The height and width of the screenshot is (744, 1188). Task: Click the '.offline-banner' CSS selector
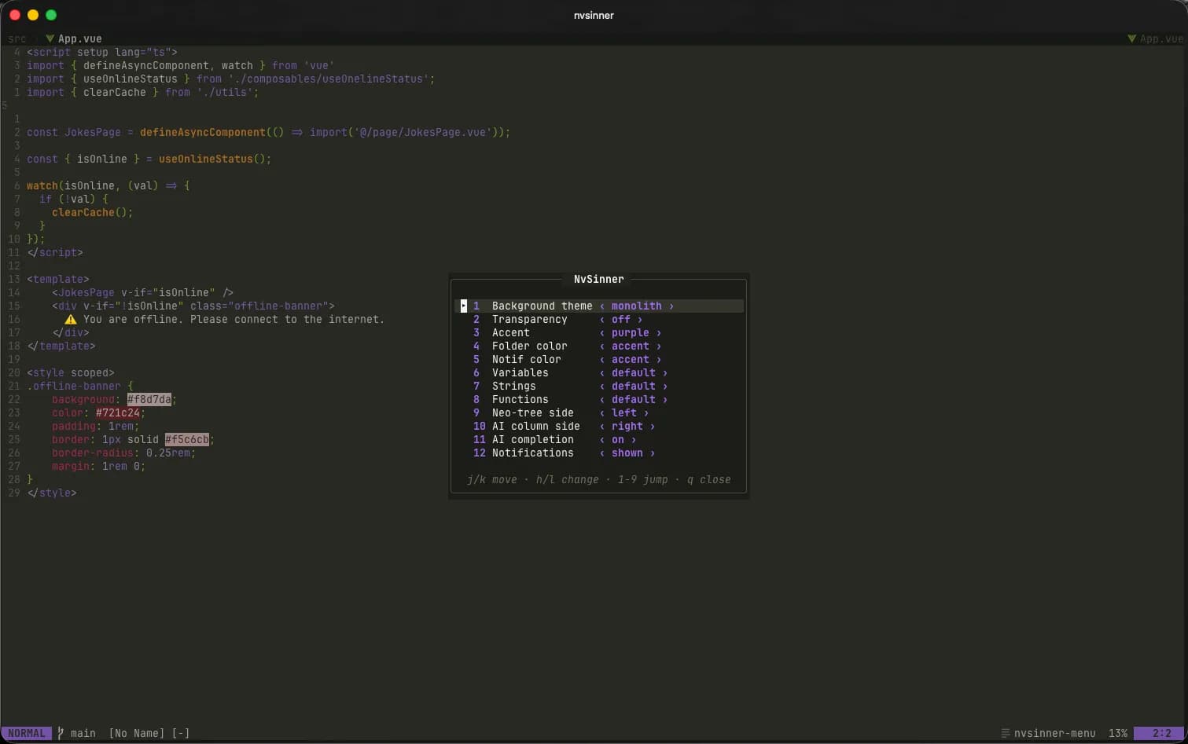[x=74, y=387]
